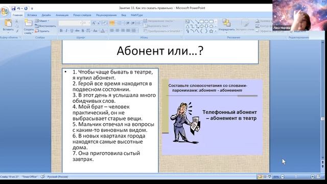Click the increase list level icon
Image resolution: width=327 pixels, height=184 pixels.
(x=133, y=23)
